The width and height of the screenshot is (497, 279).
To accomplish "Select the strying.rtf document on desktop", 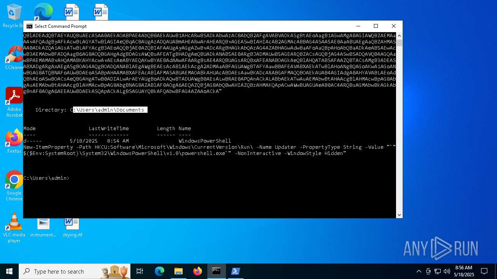I will (72, 228).
